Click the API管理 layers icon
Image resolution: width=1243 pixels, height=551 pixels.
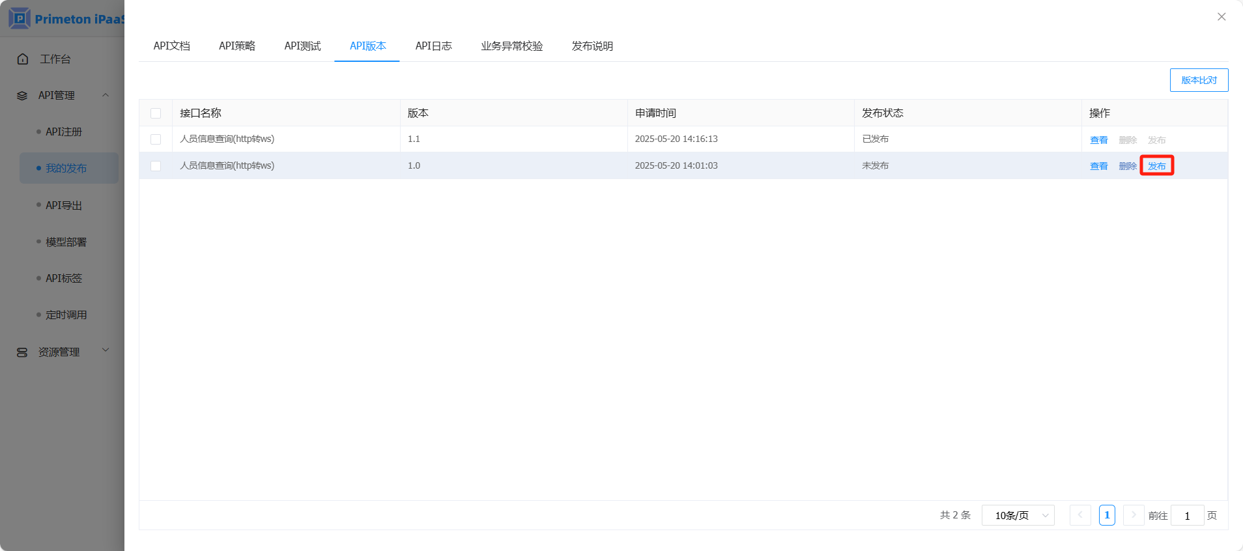pos(22,96)
